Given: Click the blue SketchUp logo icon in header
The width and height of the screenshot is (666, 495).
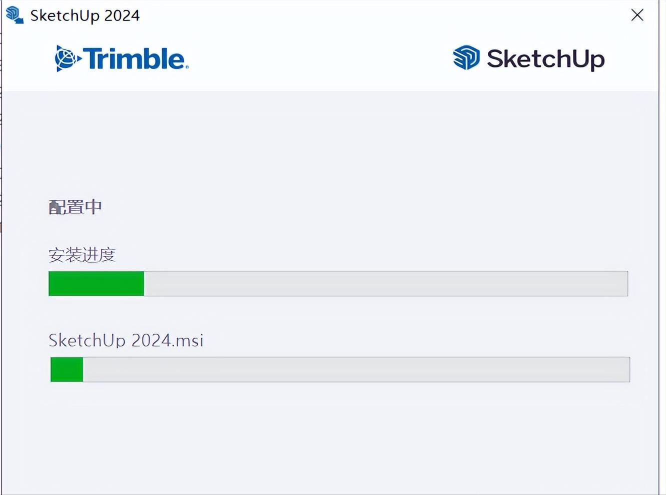Looking at the screenshot, I should coord(466,58).
